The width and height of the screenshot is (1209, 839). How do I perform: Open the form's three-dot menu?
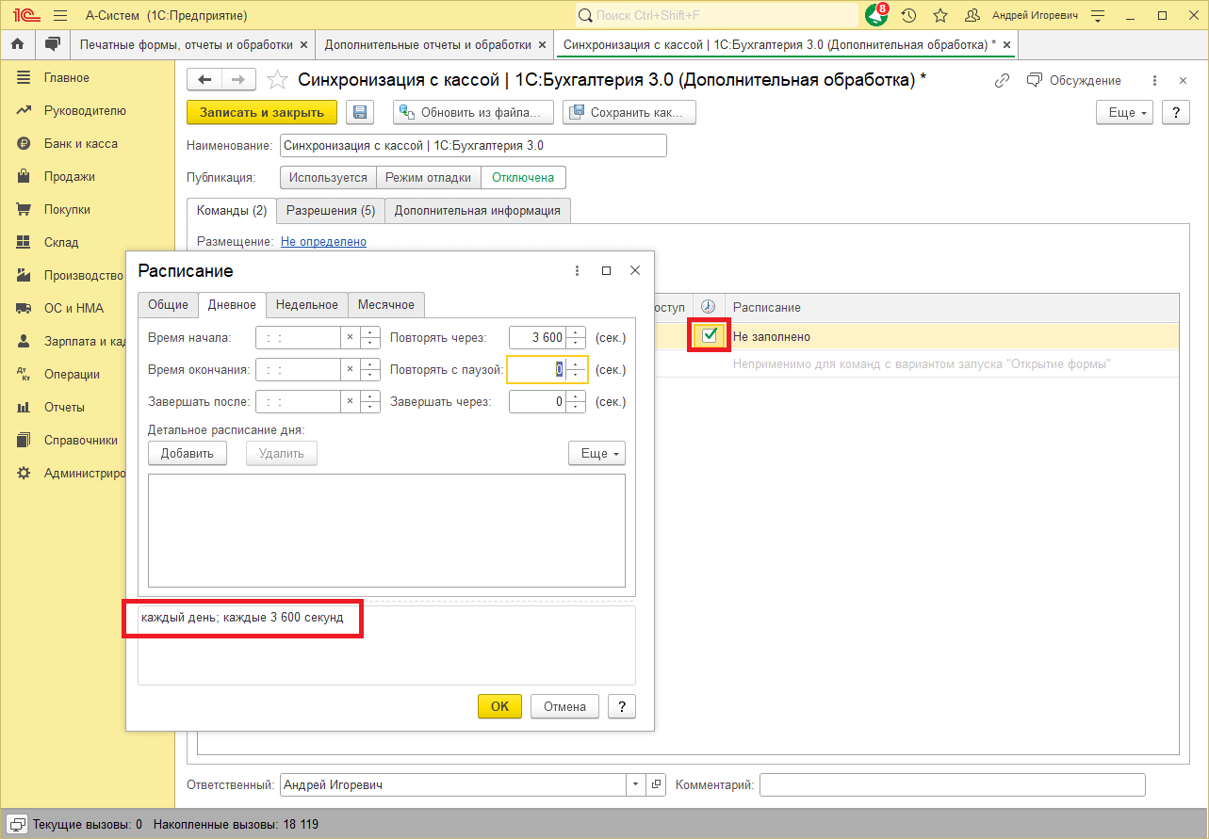1154,81
